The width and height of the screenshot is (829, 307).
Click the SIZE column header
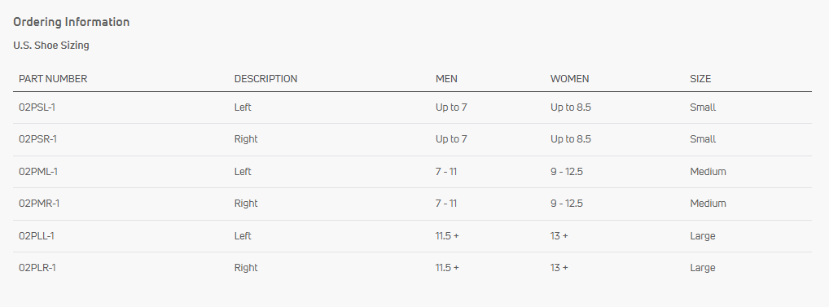(x=700, y=79)
